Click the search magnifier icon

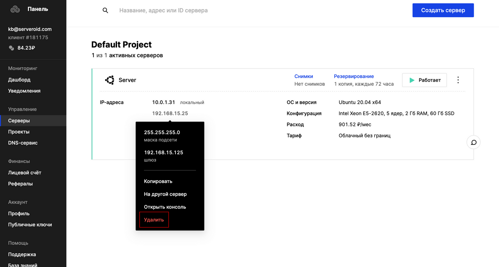[x=105, y=10]
